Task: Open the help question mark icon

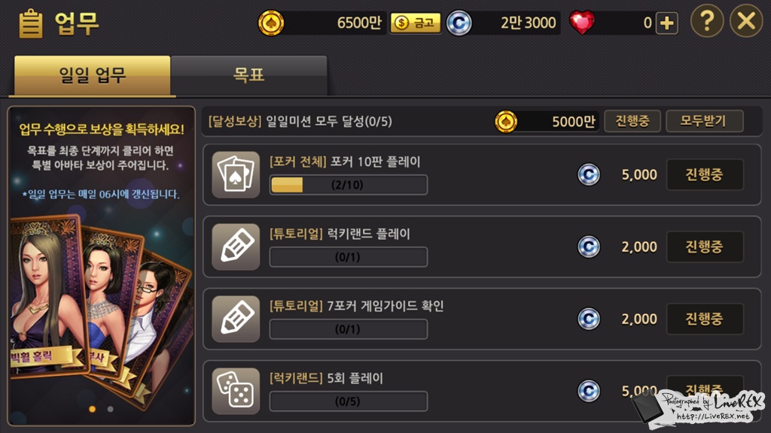Action: point(706,21)
